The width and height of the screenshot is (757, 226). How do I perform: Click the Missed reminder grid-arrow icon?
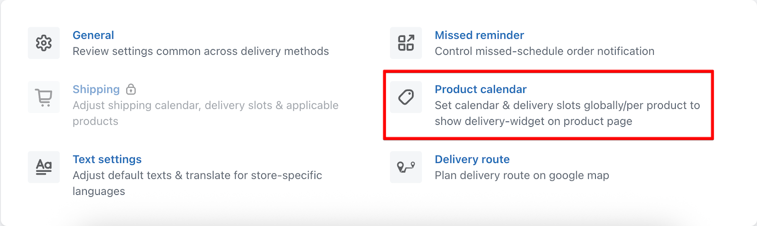click(x=406, y=43)
